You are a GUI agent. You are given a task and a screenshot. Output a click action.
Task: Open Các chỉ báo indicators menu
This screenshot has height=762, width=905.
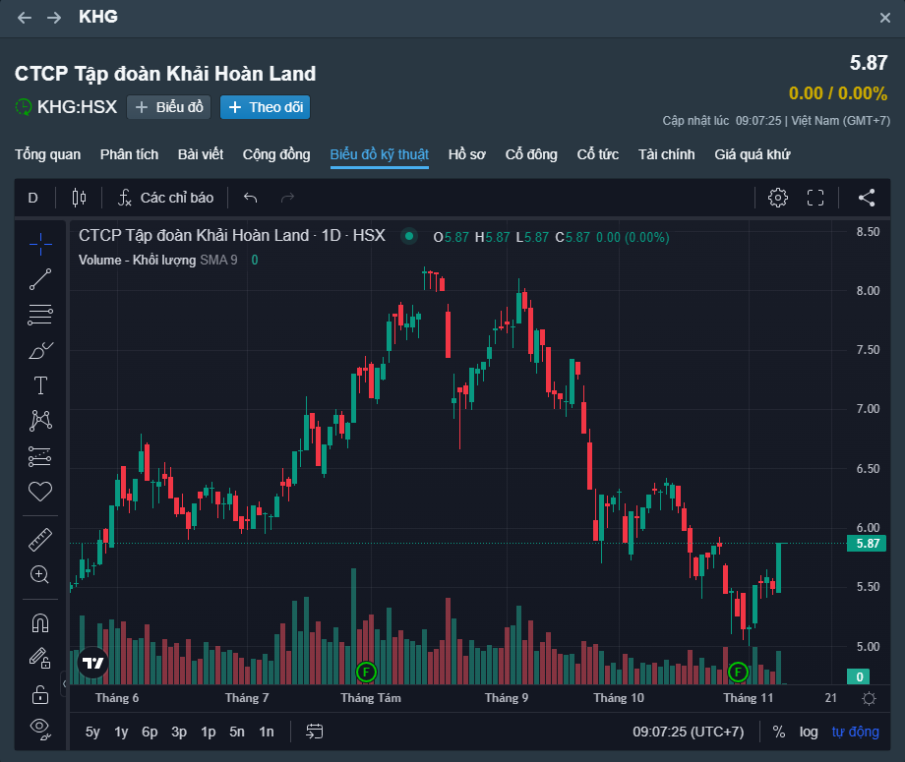[x=165, y=198]
